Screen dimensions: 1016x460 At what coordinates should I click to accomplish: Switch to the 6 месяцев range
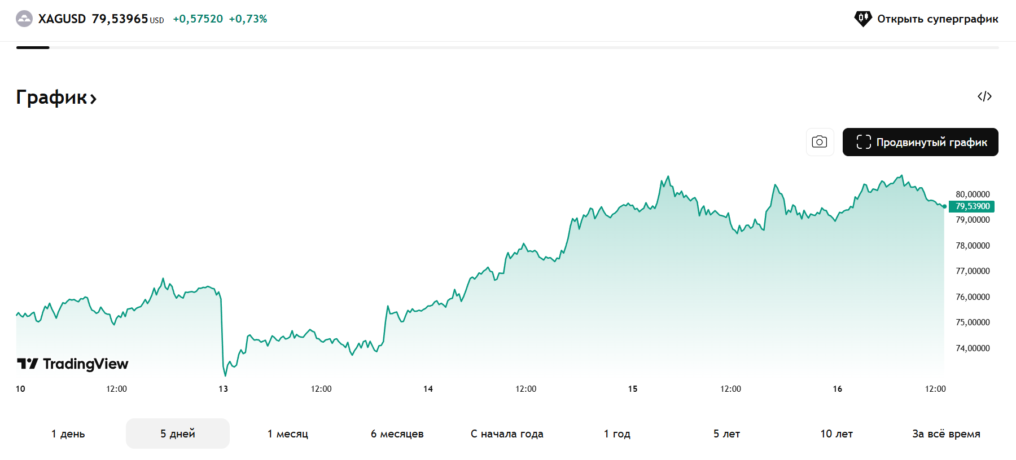(x=397, y=434)
